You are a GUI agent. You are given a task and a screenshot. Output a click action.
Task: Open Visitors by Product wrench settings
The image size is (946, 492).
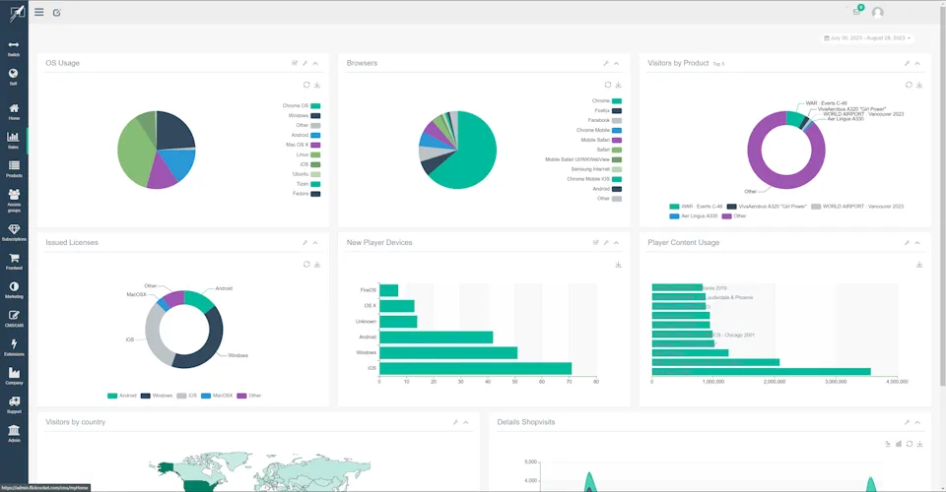(x=907, y=63)
